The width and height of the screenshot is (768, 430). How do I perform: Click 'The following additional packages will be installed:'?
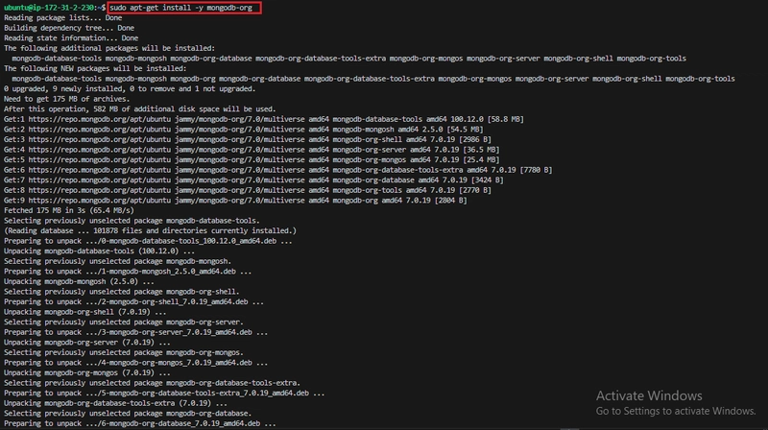109,48
